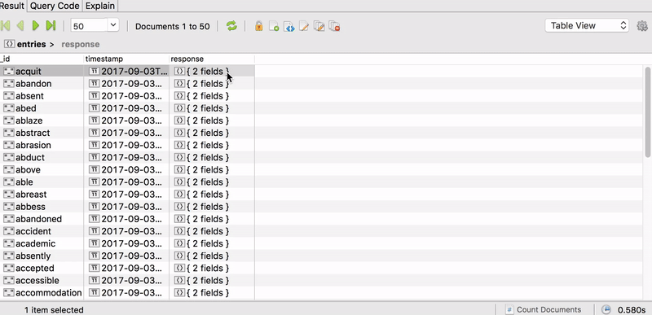The image size is (652, 315).
Task: Click the object icon in the abbess response cell
Action: click(x=179, y=207)
